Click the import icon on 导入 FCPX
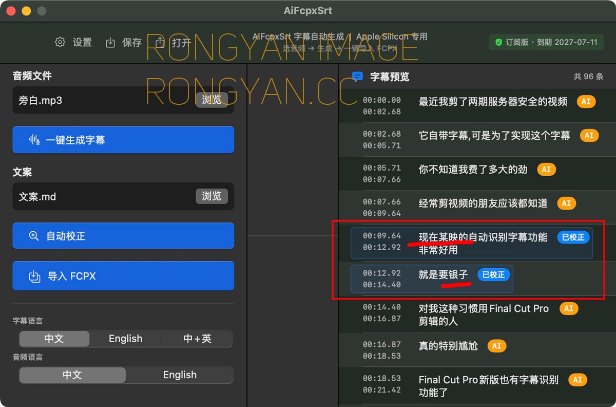This screenshot has width=616, height=407. [34, 276]
